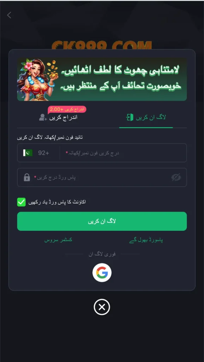Click the green login door icon
Image resolution: width=204 pixels, height=362 pixels.
(x=130, y=117)
